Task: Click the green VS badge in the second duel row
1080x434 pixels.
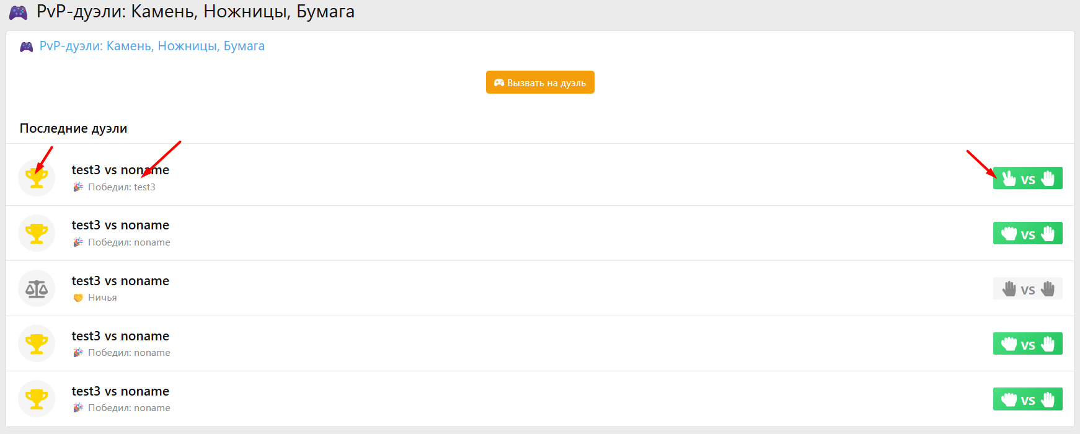Action: [x=1027, y=234]
